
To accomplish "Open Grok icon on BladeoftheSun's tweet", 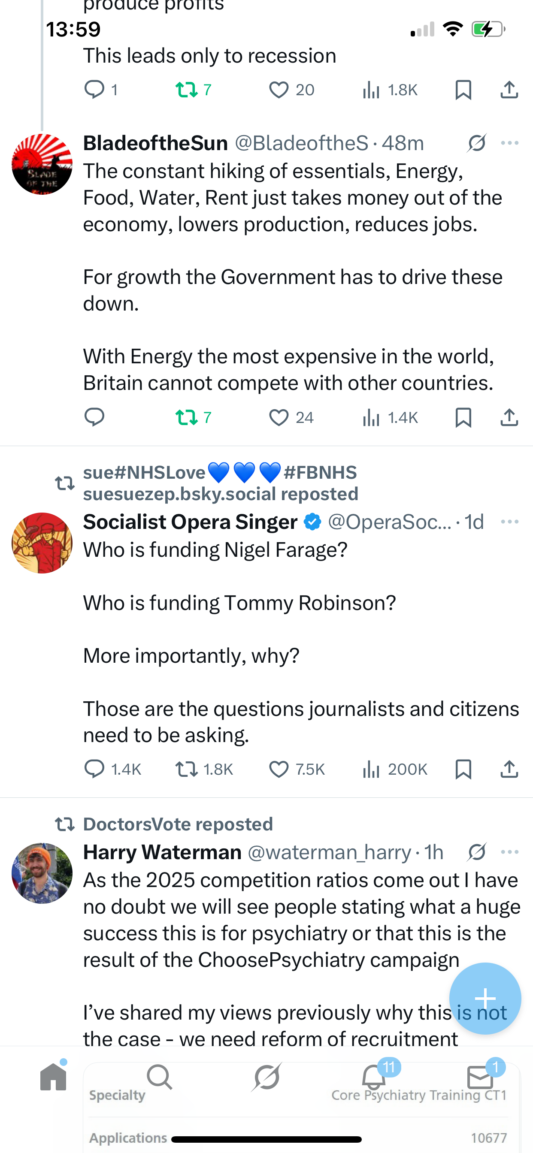I will 477,143.
